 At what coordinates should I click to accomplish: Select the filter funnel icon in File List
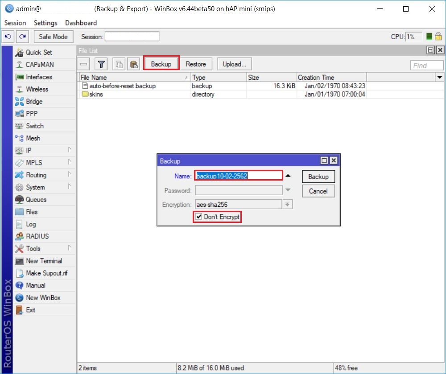coord(101,64)
